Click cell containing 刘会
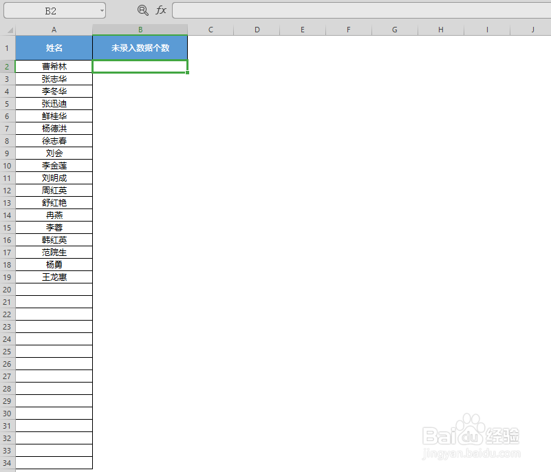This screenshot has height=472, width=551. tap(54, 153)
